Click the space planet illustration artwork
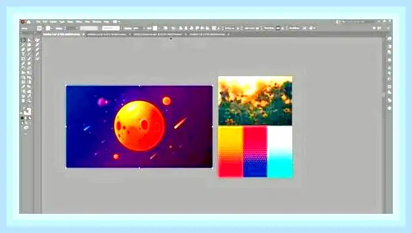Image resolution: width=412 pixels, height=233 pixels. [139, 127]
